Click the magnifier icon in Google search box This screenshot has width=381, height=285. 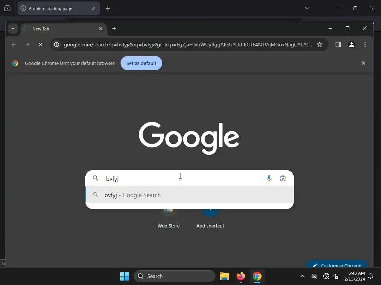point(96,178)
